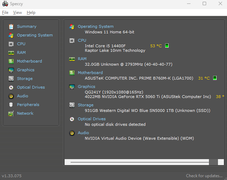The width and height of the screenshot is (227, 180).
Task: Click the Summary clipboard icon in sidebar
Action: [11, 27]
